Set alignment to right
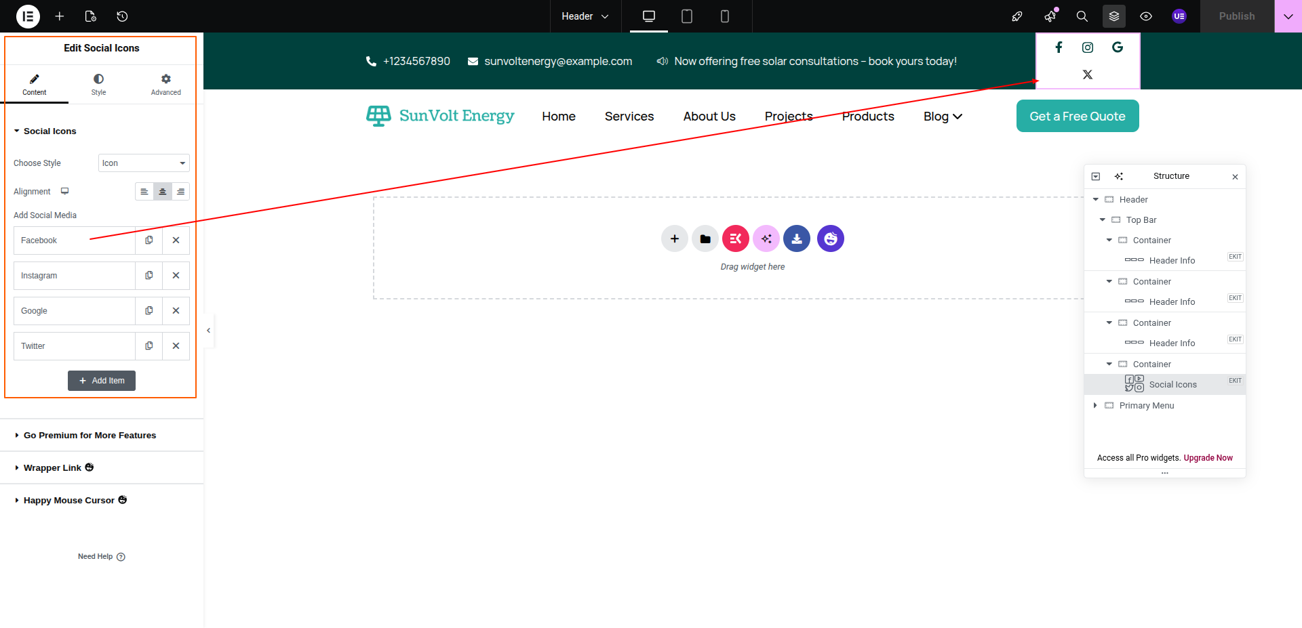The width and height of the screenshot is (1302, 628). tap(180, 192)
